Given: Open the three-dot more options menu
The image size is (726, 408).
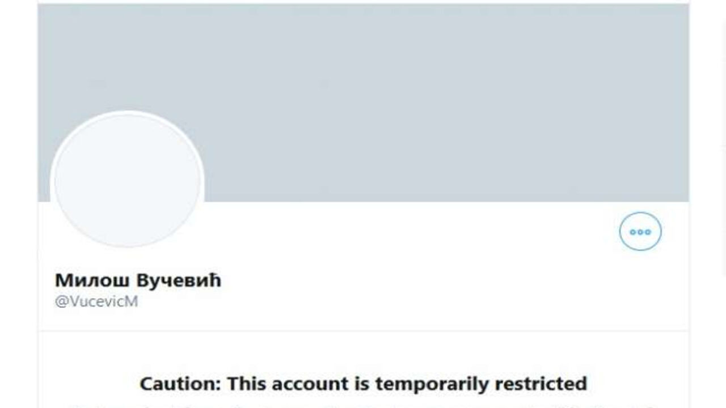Looking at the screenshot, I should [x=640, y=231].
